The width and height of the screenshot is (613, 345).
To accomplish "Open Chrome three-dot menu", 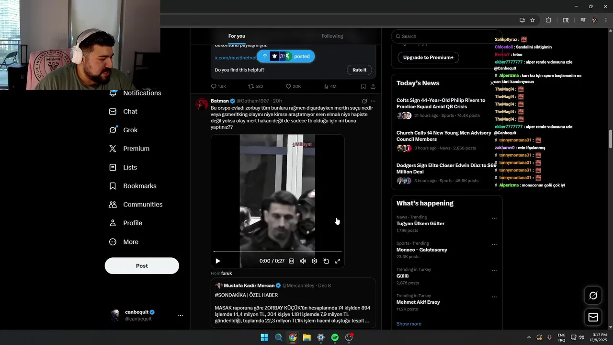I will [606, 20].
